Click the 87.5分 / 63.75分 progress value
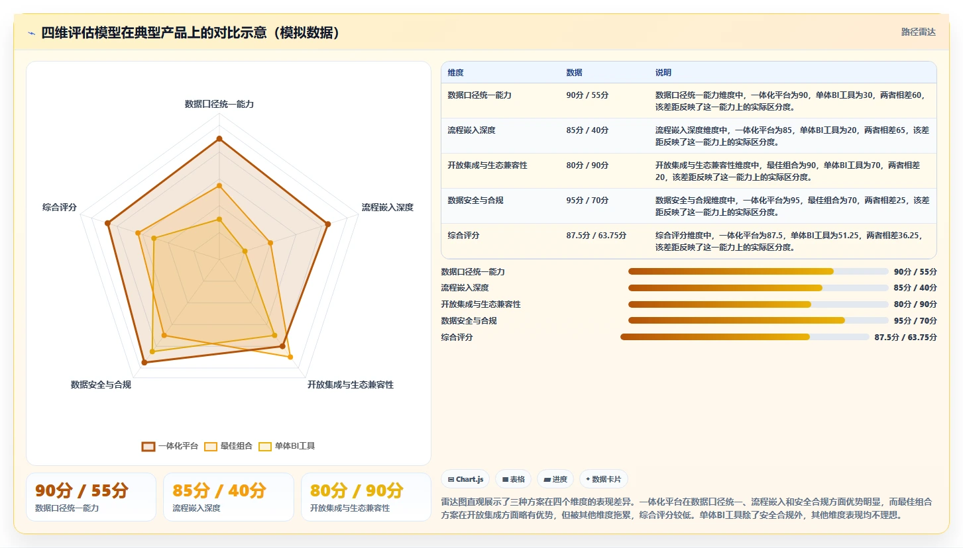Screen dimensions: 963x548 point(905,338)
